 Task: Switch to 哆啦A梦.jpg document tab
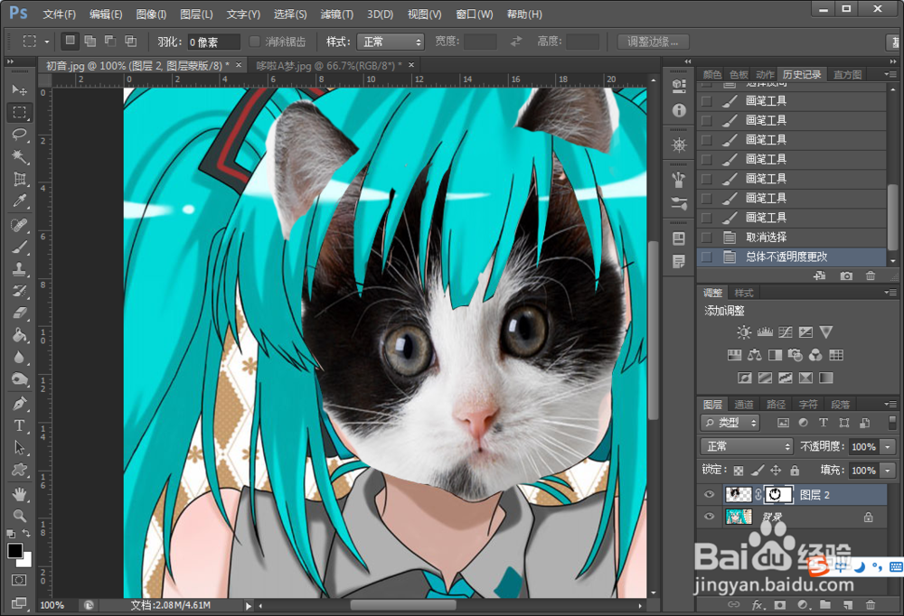click(329, 66)
